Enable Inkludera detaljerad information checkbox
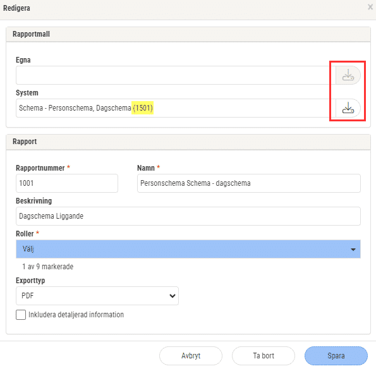The height and width of the screenshot is (371, 376). (x=21, y=315)
